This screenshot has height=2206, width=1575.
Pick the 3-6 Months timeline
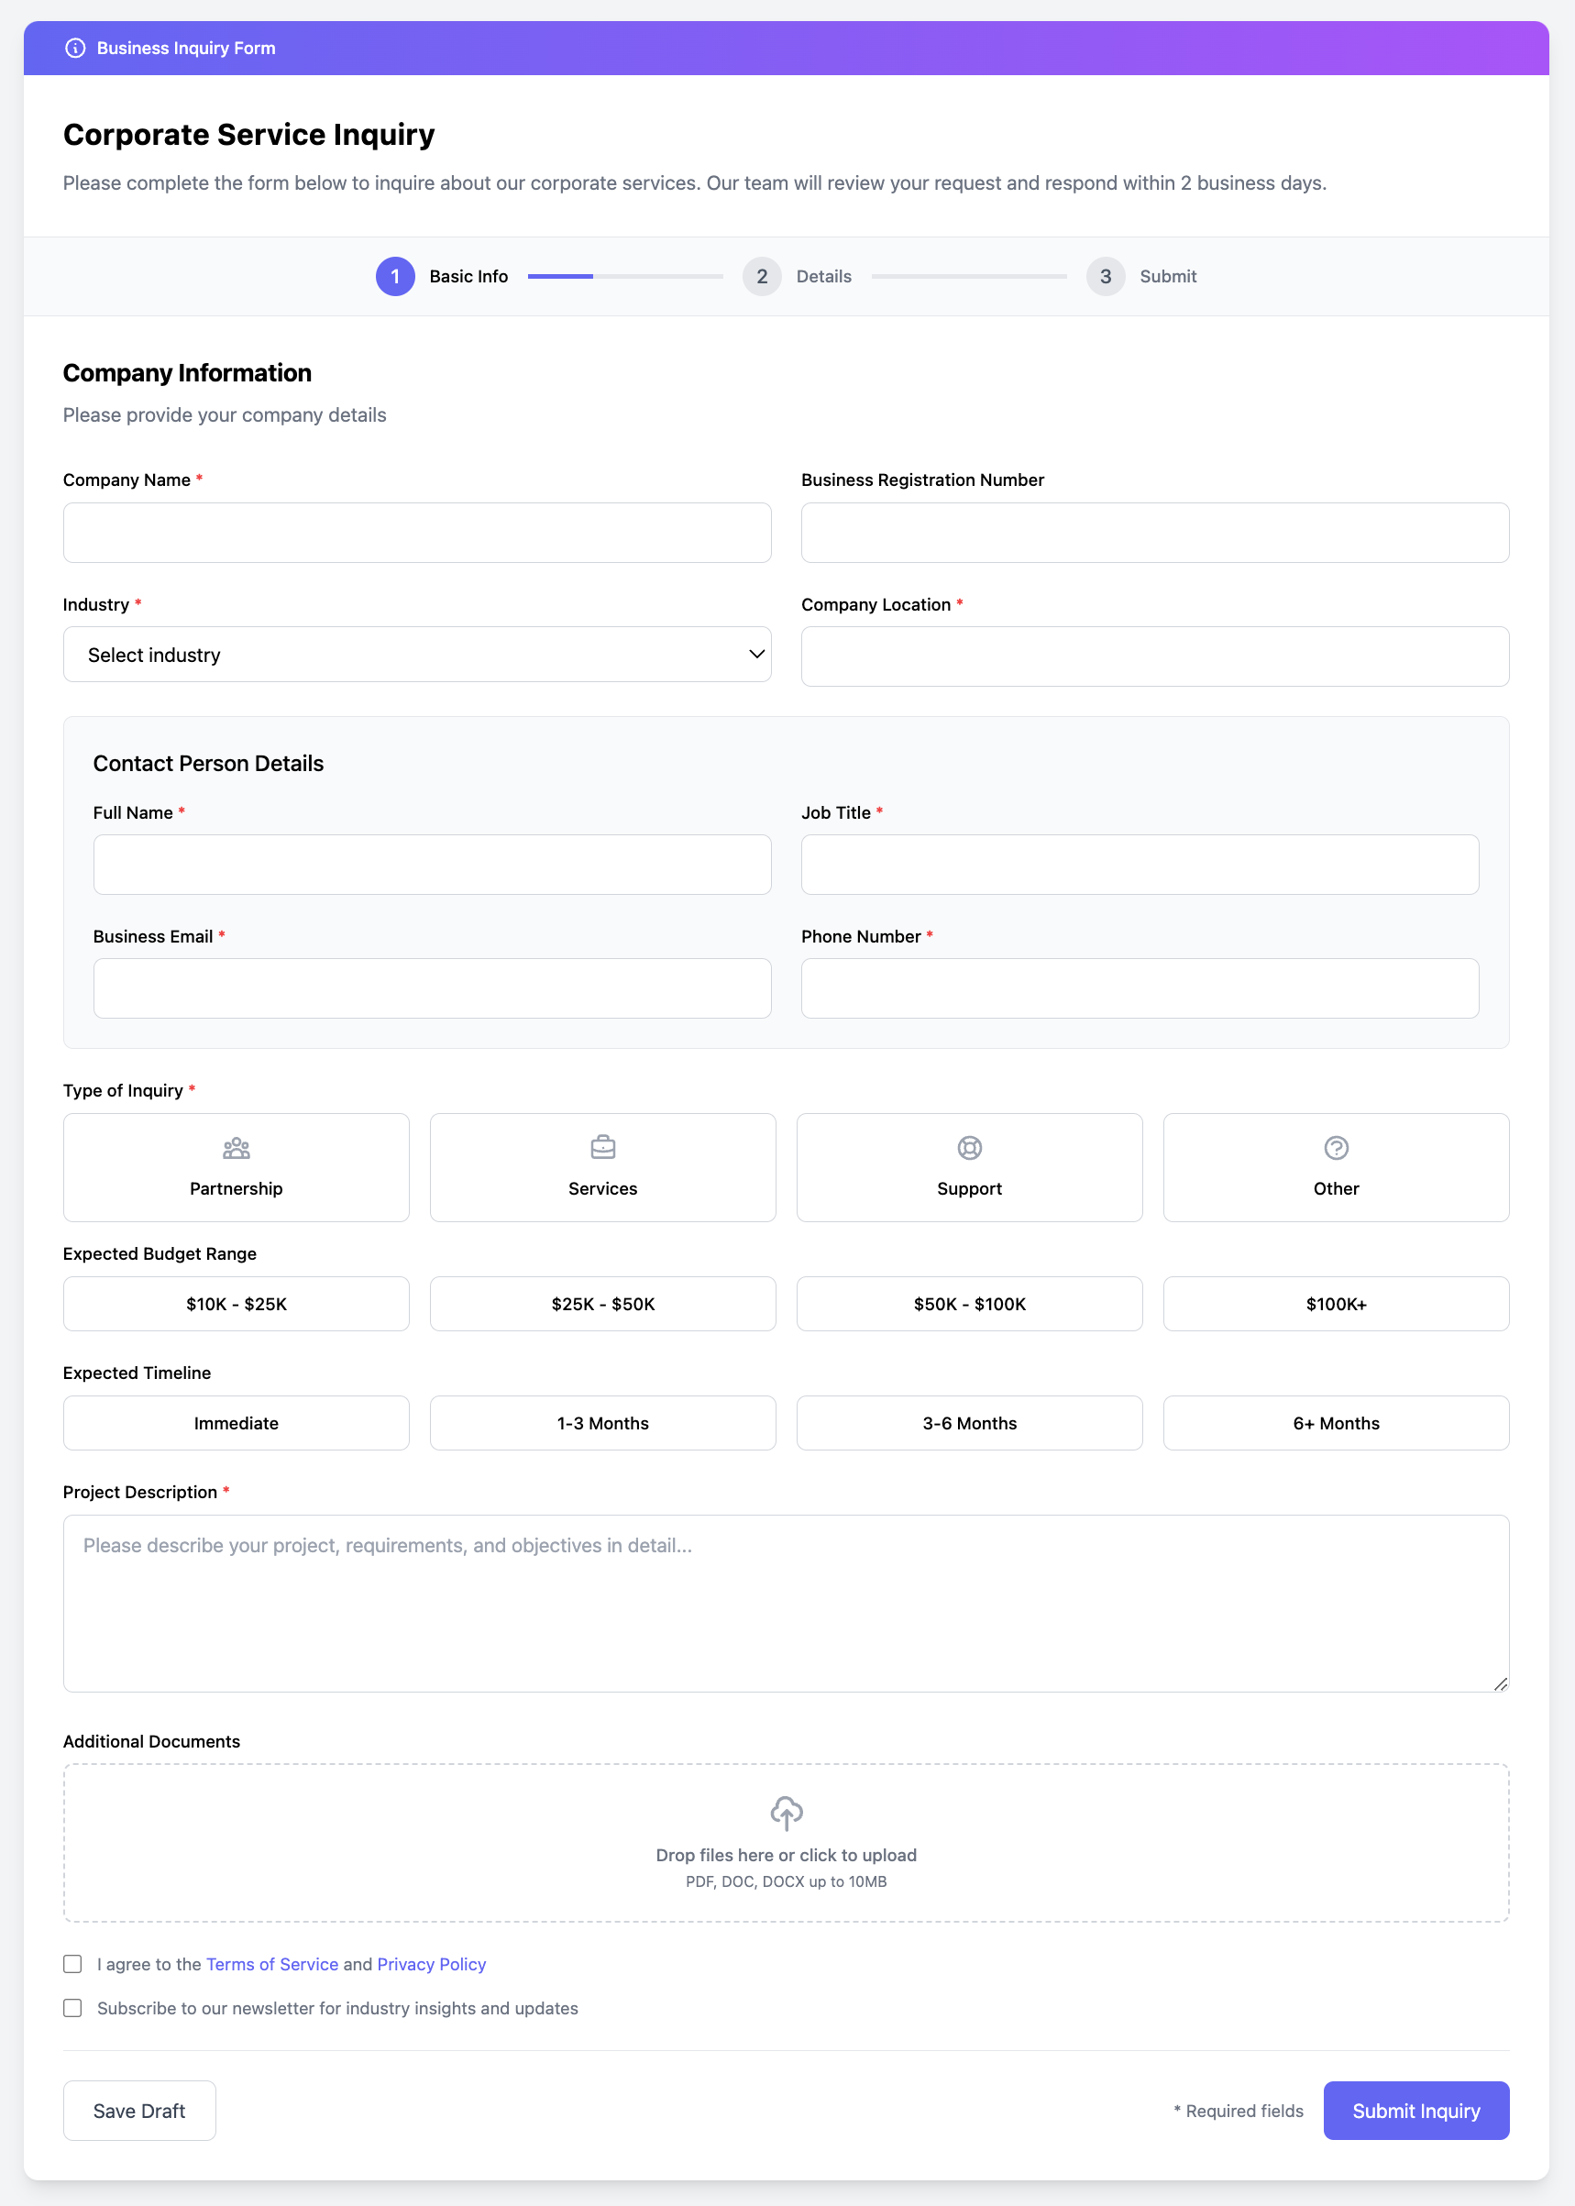click(x=969, y=1422)
